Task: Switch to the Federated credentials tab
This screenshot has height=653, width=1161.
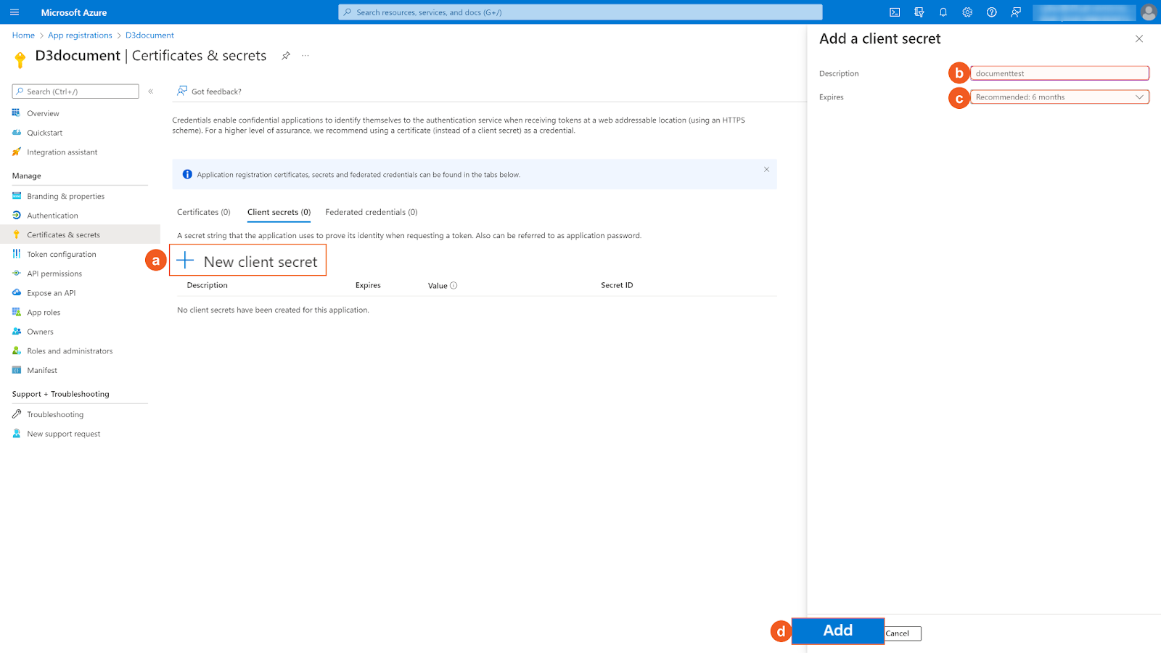Action: pyautogui.click(x=371, y=212)
